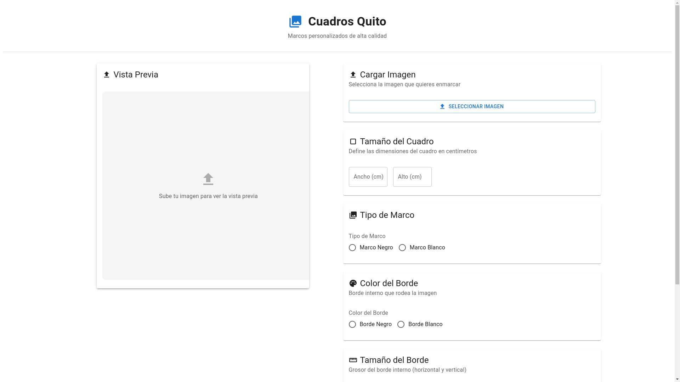680x382 pixels.
Task: Click 'Grosor del borde interno' description text
Action: coord(407,370)
